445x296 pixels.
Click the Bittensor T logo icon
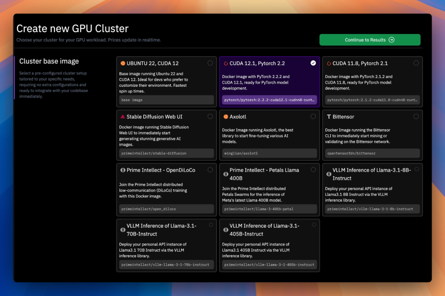pos(329,117)
